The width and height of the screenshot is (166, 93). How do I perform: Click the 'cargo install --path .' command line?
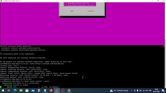[26, 81]
